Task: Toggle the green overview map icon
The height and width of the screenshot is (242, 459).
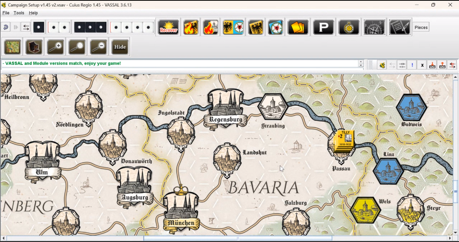Action: tap(12, 47)
